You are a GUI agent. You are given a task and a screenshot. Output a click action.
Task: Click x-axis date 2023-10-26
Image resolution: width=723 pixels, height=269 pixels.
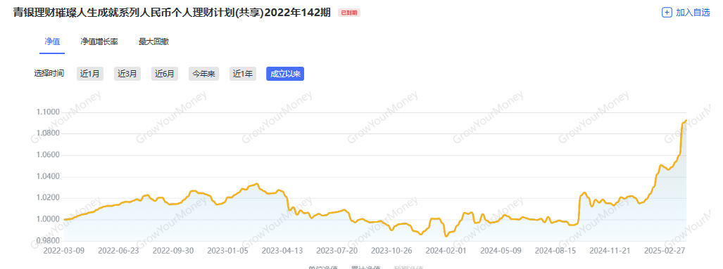(391, 251)
